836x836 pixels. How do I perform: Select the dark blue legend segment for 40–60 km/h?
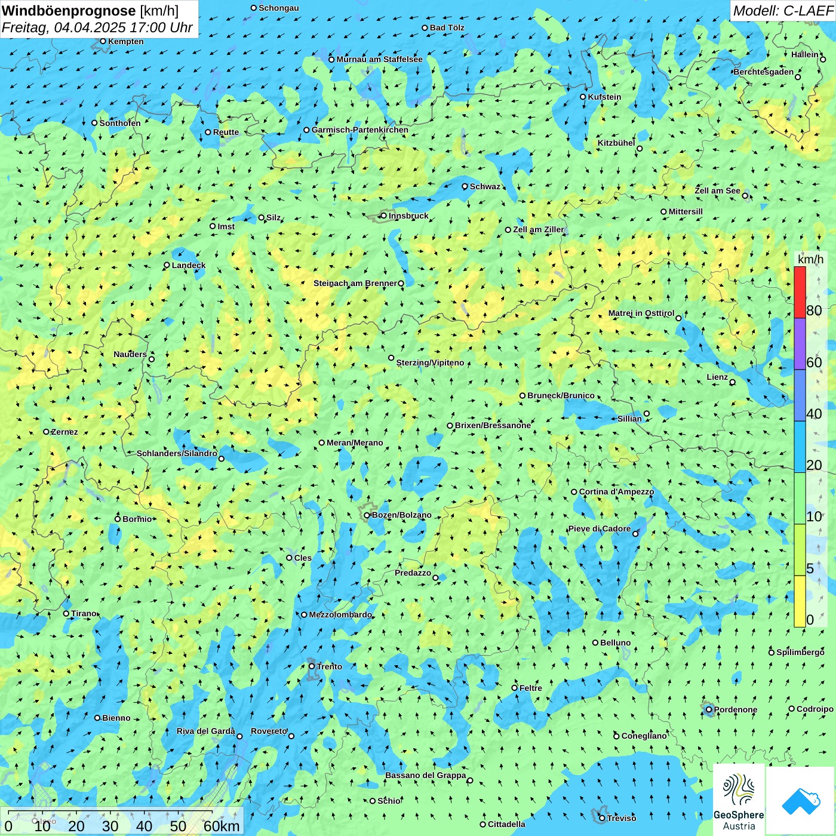pyautogui.click(x=800, y=396)
